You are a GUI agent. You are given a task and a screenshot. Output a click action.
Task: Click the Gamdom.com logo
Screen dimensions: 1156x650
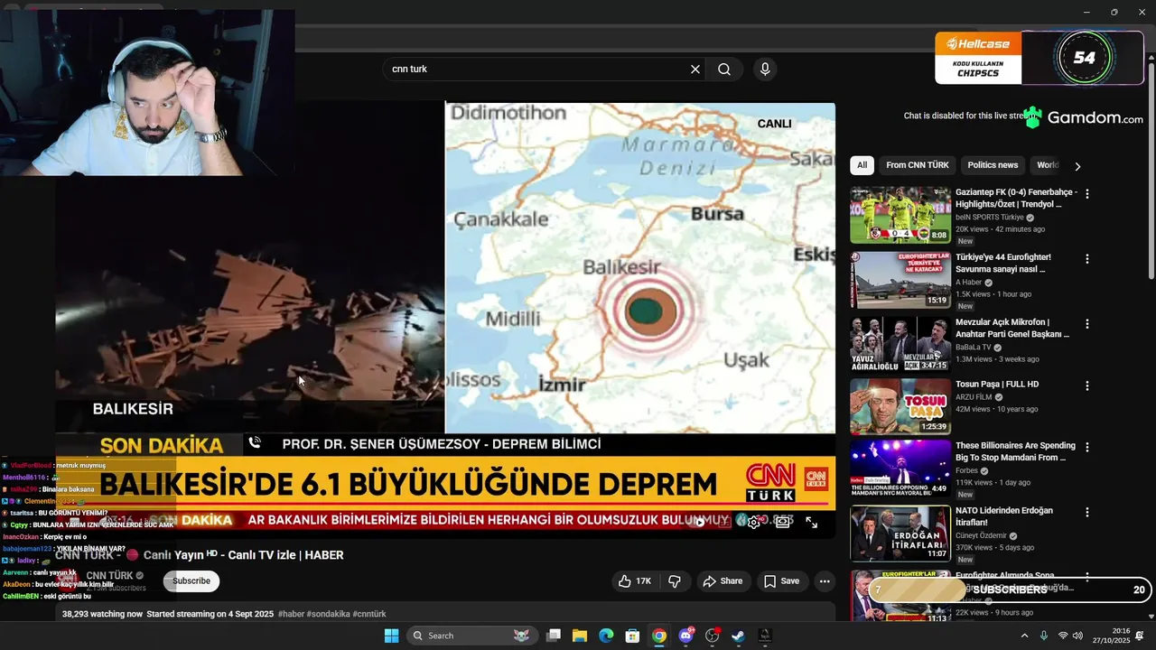click(x=1083, y=117)
